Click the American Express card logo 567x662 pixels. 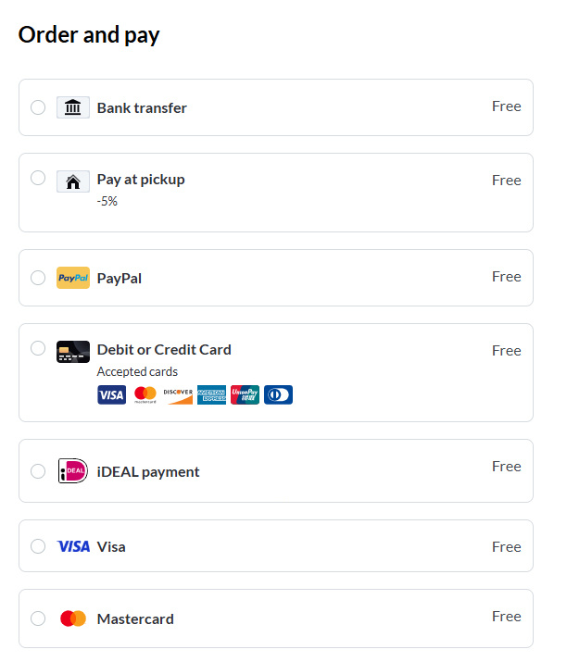(211, 395)
